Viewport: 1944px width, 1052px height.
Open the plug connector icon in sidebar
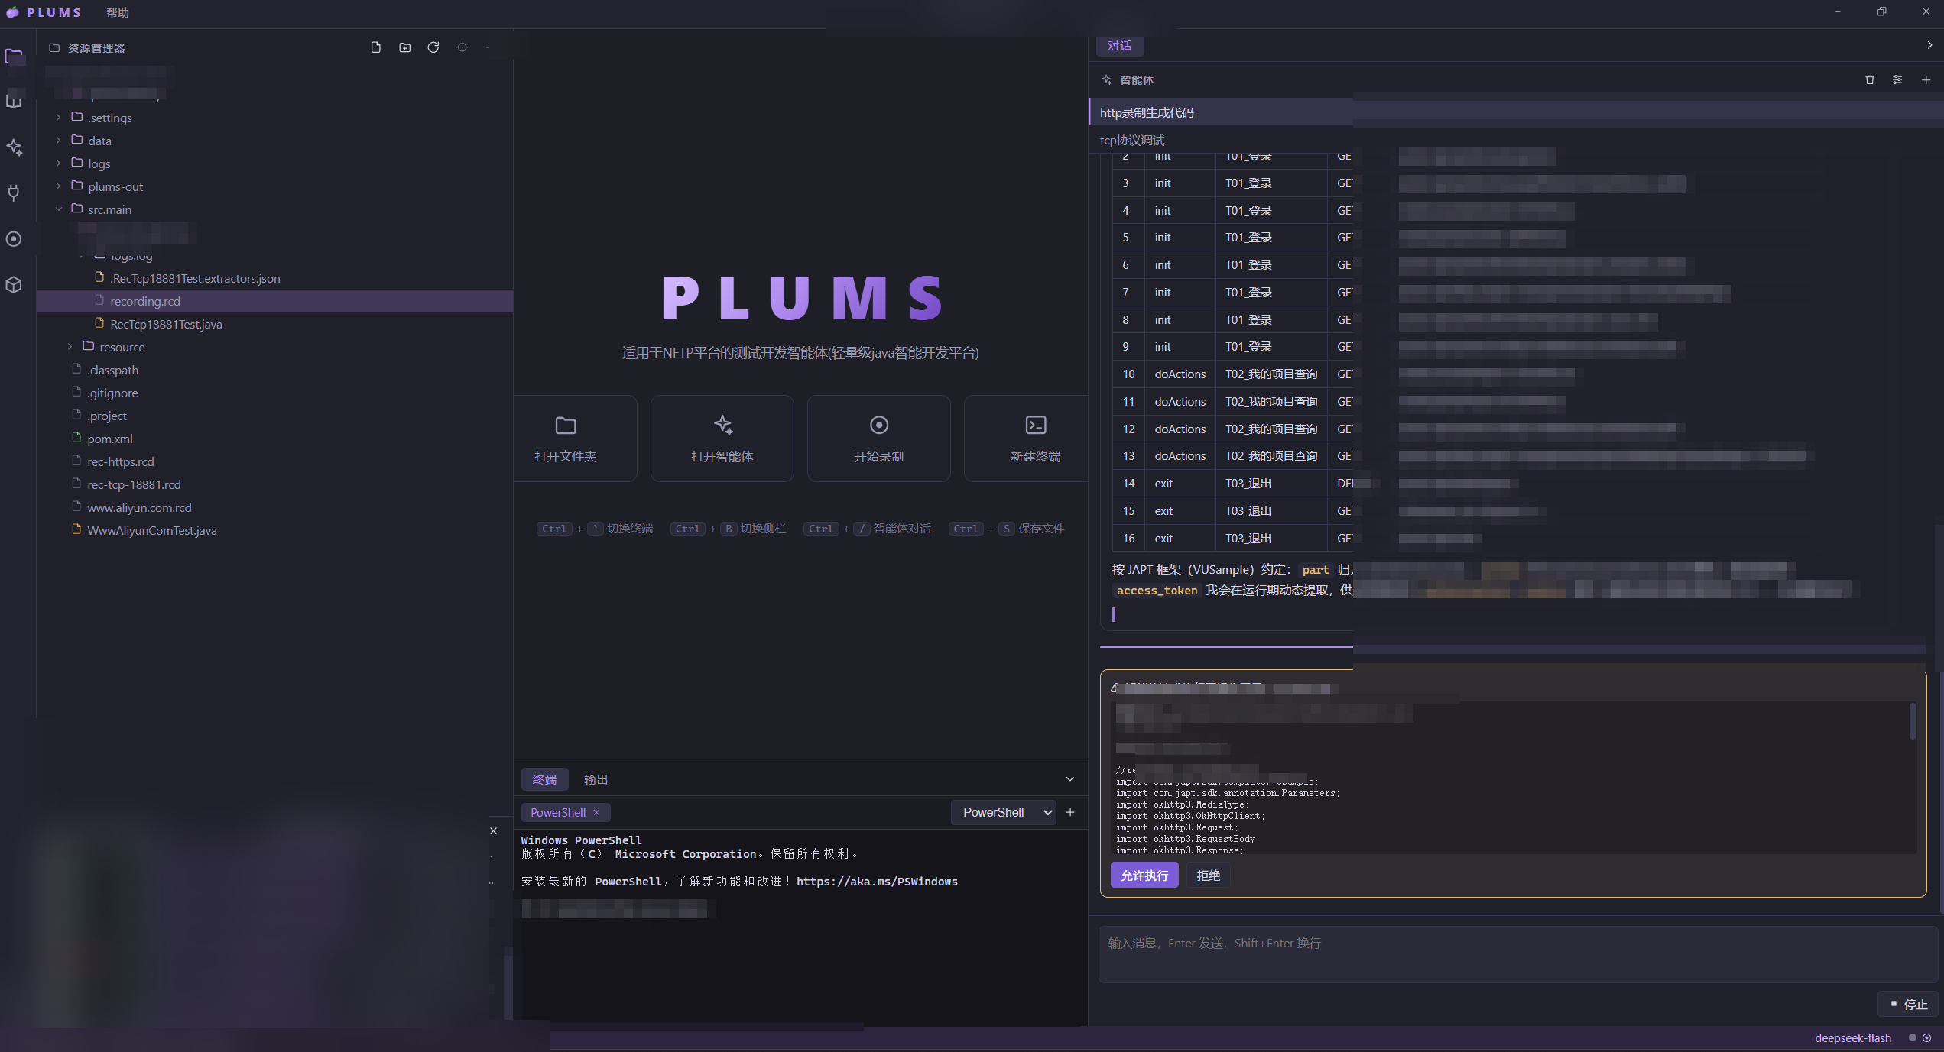click(x=14, y=193)
